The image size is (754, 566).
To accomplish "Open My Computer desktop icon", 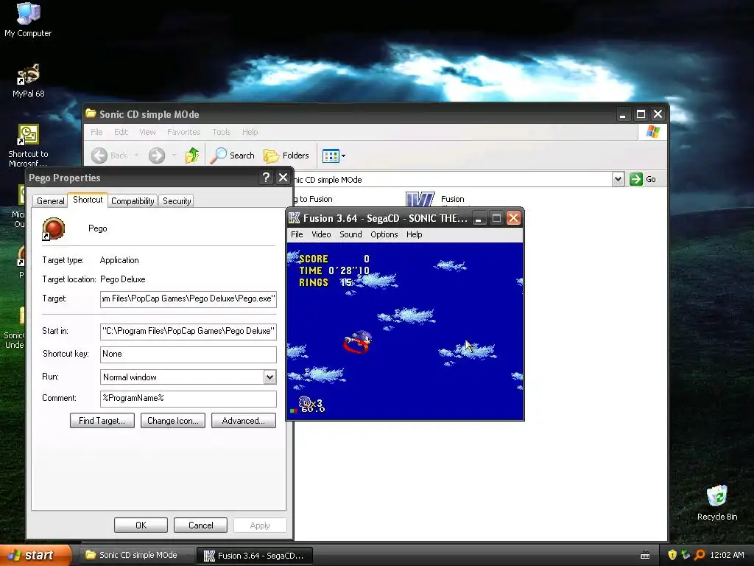I will coord(28,20).
